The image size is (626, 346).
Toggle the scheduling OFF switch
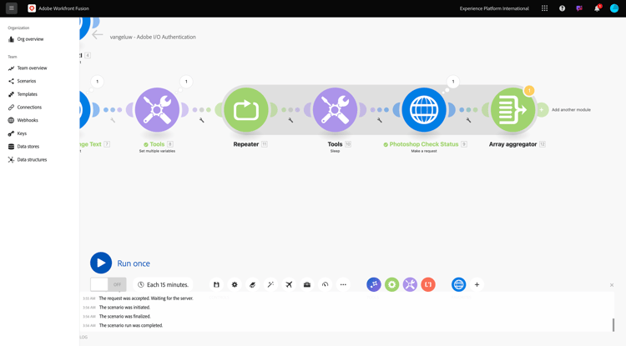pyautogui.click(x=109, y=284)
